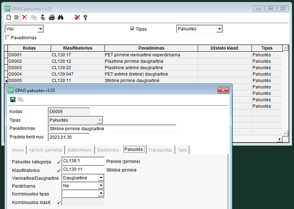Click 'Plastkinė pirminė daugkartinė' cell
The height and width of the screenshot is (209, 294).
pos(151,61)
